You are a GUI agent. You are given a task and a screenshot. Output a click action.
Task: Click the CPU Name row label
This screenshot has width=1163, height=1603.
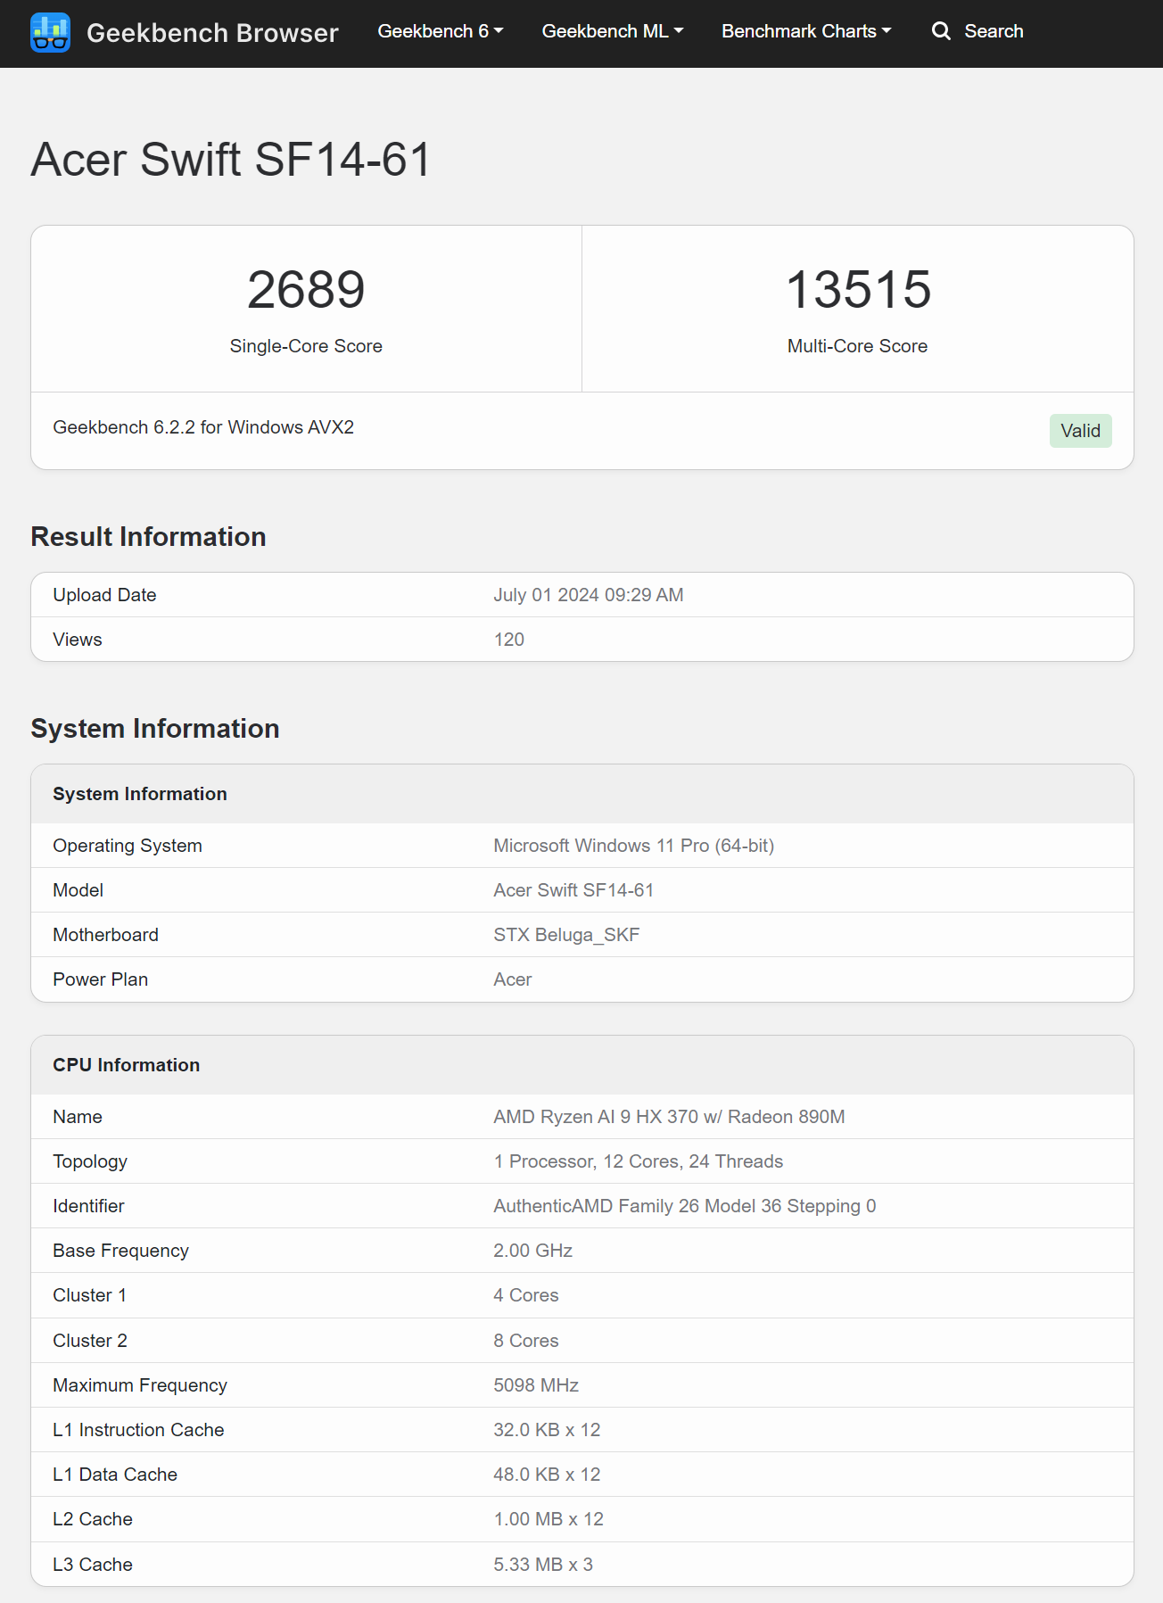coord(78,1117)
